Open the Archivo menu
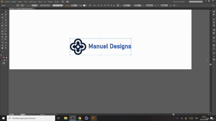This screenshot has height=121, width=216. click(7, 2)
